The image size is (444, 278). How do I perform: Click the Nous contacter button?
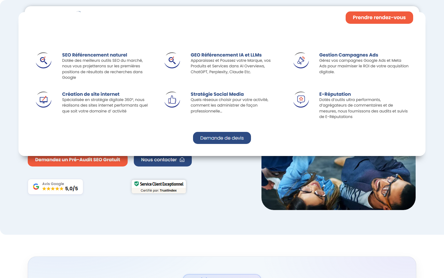(x=163, y=160)
